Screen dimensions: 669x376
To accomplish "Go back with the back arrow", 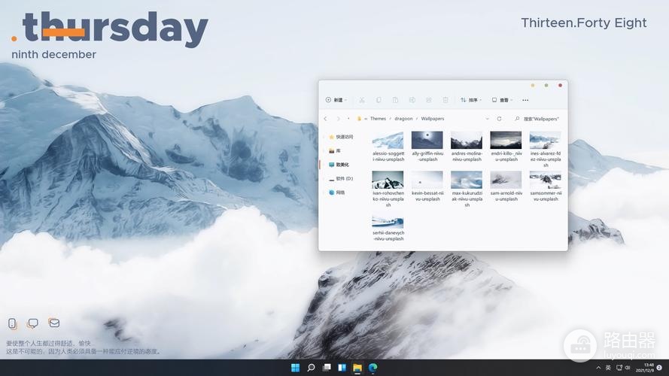I will 326,119.
